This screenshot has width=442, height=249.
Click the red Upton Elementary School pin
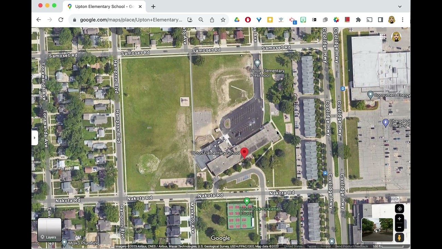[x=244, y=153]
